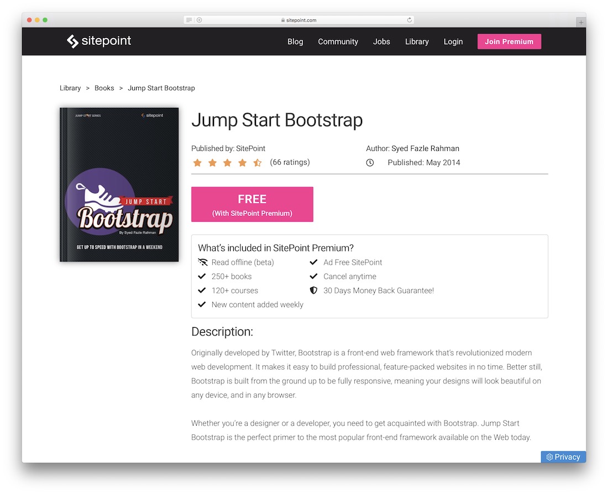Open the Privacy settings button
This screenshot has width=608, height=494.
click(x=563, y=457)
